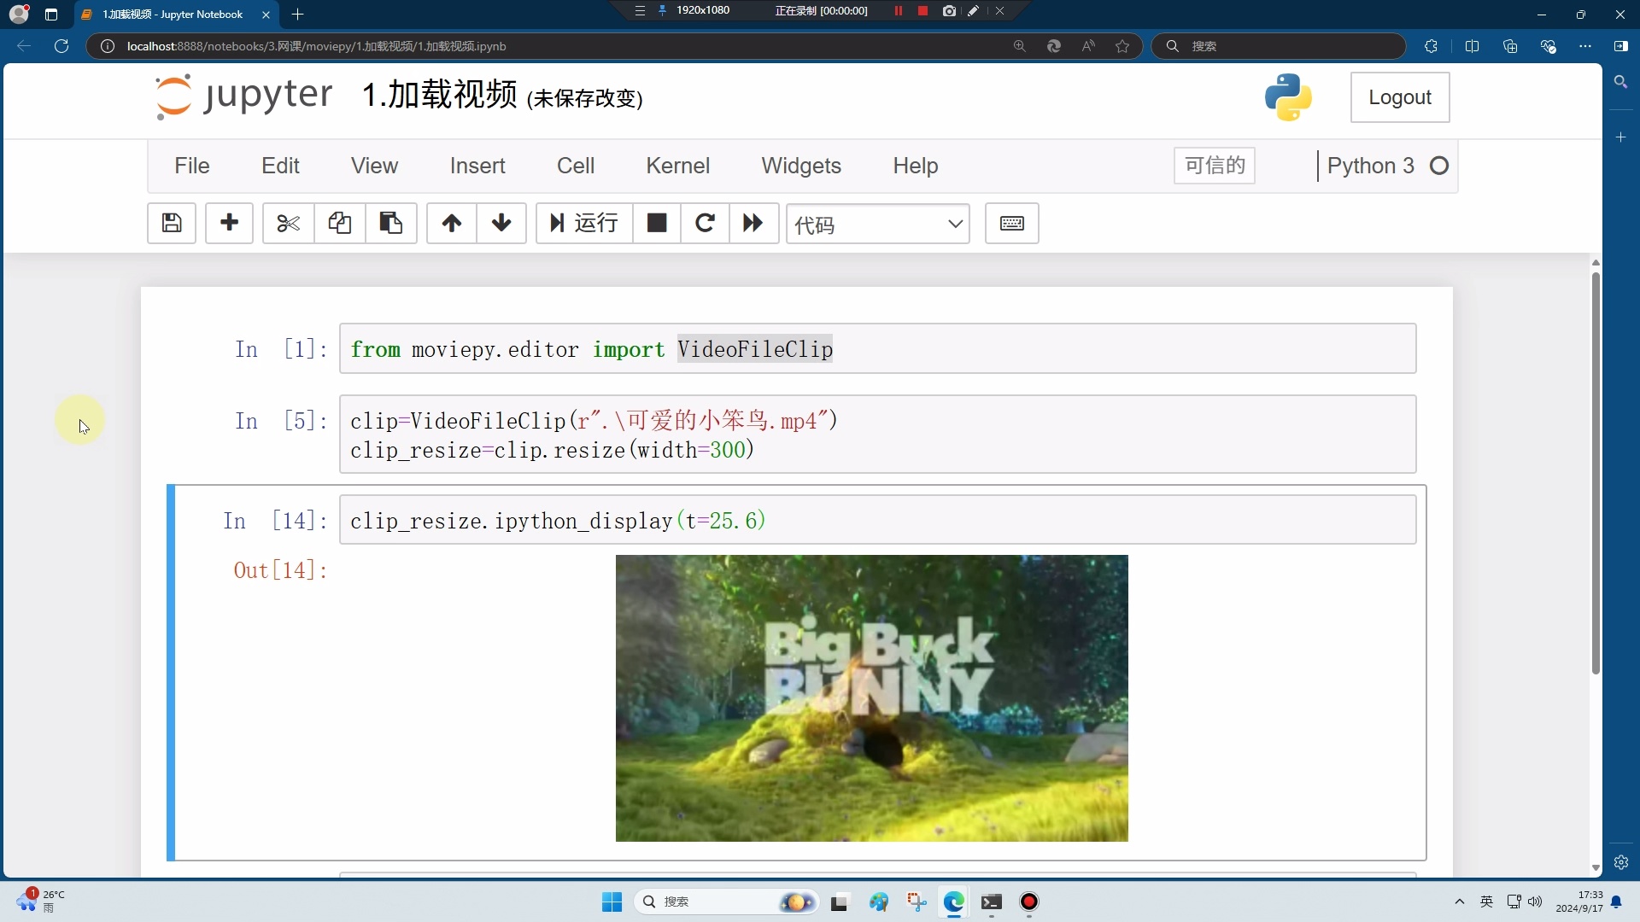Click the Big Buck Bunny video output

[x=871, y=698]
